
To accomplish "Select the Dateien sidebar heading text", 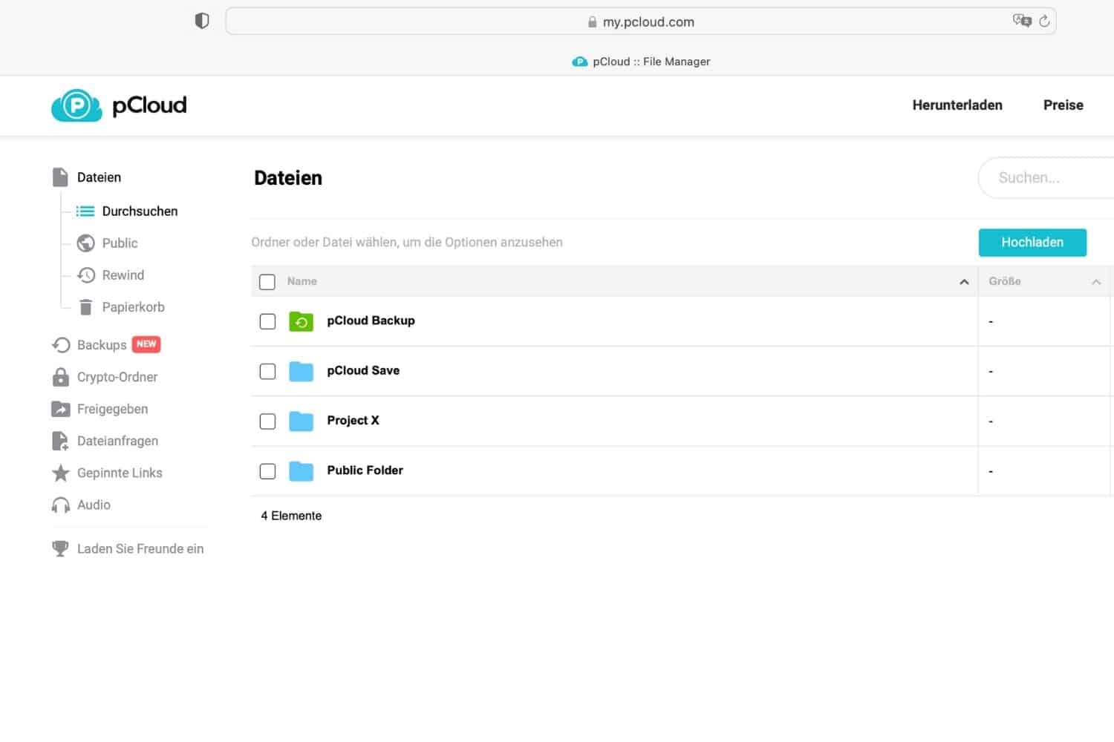I will tap(99, 177).
